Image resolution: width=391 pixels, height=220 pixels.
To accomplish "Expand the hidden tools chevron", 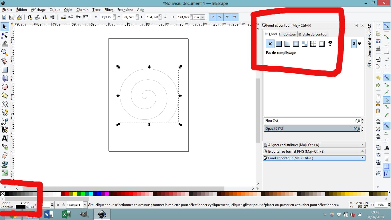I will 5,187.
